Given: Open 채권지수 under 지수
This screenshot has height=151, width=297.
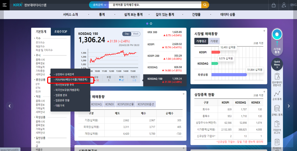Looking at the screenshot, I should pos(40,46).
